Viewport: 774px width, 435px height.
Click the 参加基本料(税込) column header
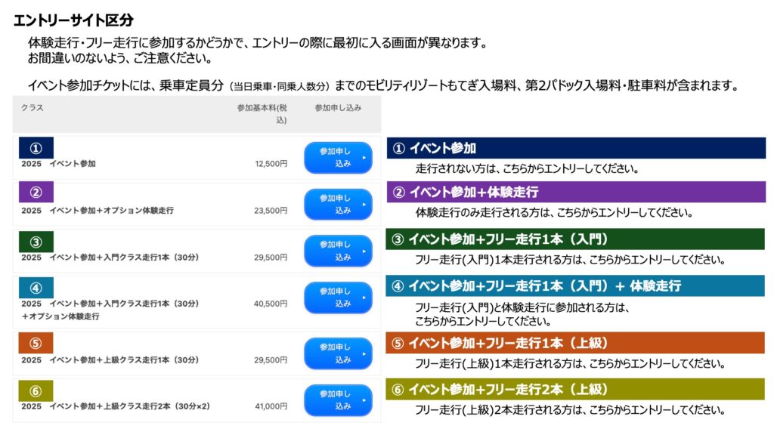262,113
